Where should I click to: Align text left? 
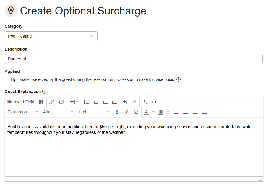coord(176,112)
